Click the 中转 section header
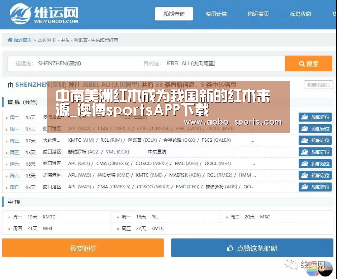 [14, 202]
